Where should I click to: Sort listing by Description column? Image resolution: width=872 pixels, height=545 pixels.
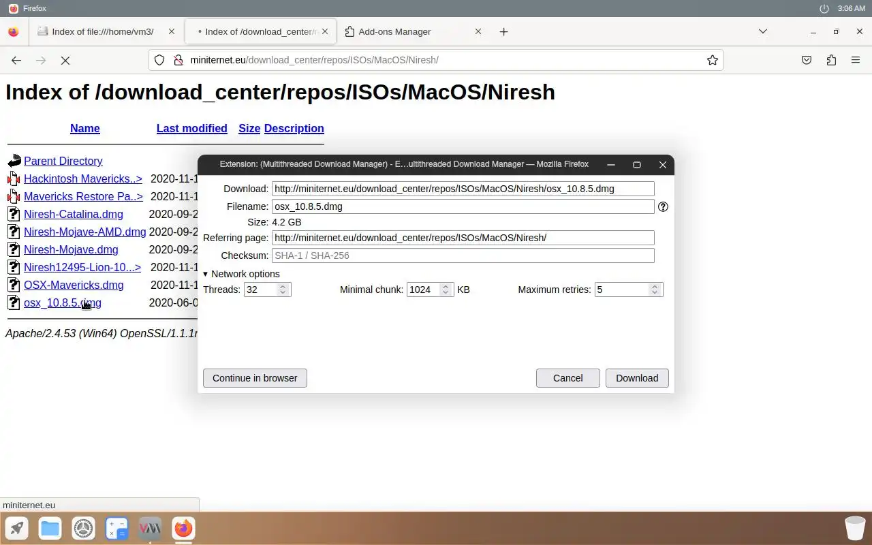[x=294, y=129]
